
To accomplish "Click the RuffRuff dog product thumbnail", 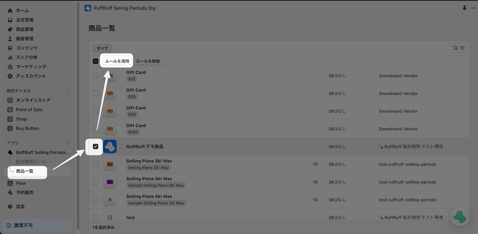I will pyautogui.click(x=110, y=146).
